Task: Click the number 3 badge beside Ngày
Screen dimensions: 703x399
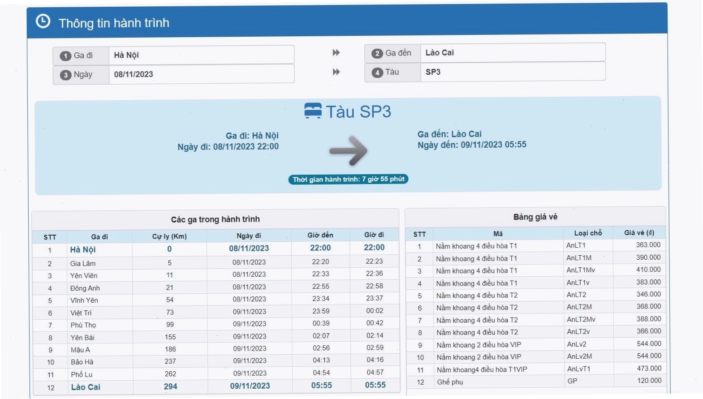Action: tap(66, 75)
